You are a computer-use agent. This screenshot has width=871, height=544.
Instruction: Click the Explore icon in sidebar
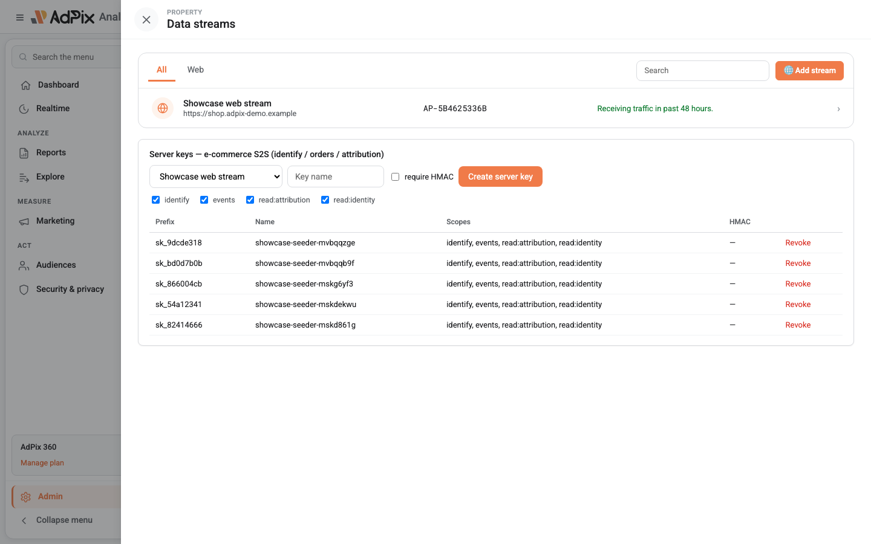(x=24, y=177)
